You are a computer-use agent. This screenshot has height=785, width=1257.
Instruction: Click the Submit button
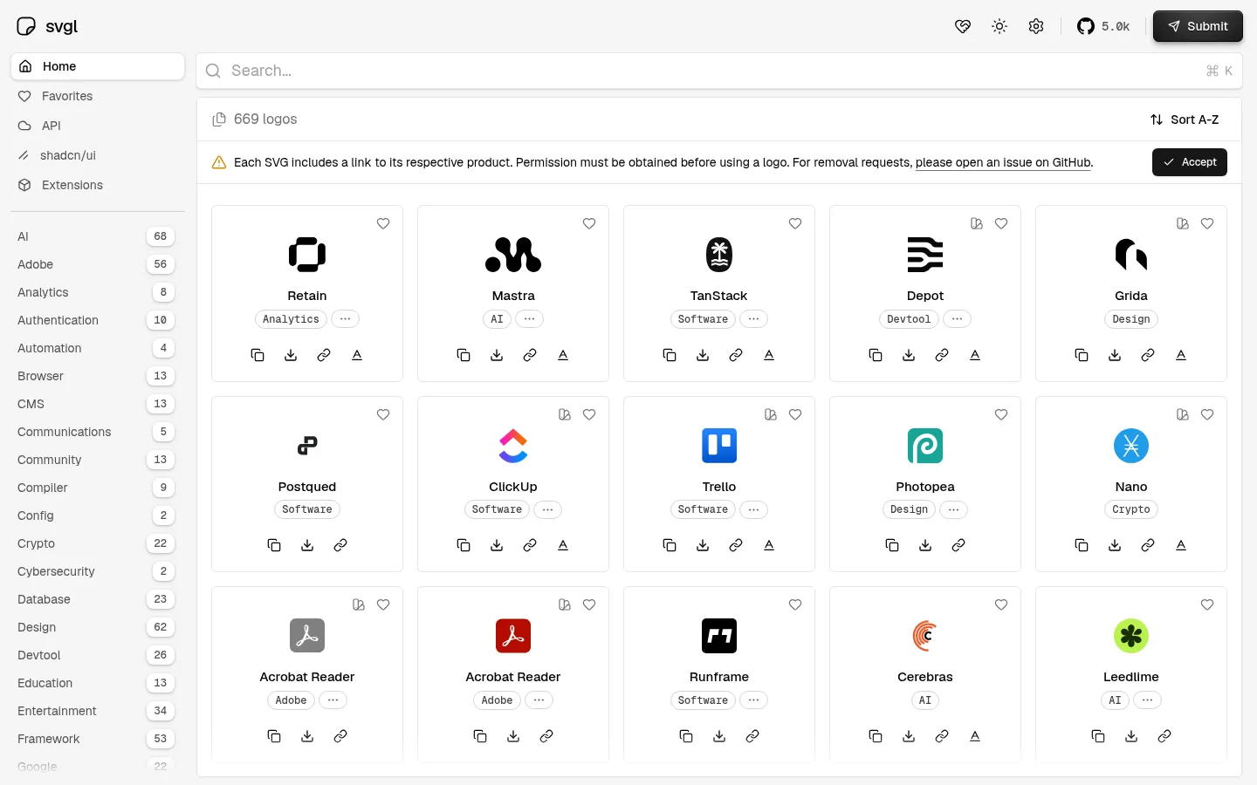pyautogui.click(x=1198, y=26)
